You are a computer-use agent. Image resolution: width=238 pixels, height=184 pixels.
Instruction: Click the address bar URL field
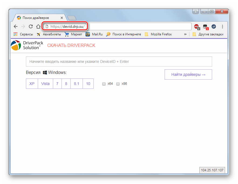(117, 26)
